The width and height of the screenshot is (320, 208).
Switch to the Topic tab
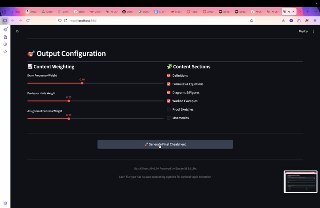(x=192, y=12)
